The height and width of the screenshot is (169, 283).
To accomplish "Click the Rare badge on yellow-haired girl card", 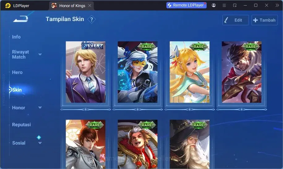I will point(199,47).
